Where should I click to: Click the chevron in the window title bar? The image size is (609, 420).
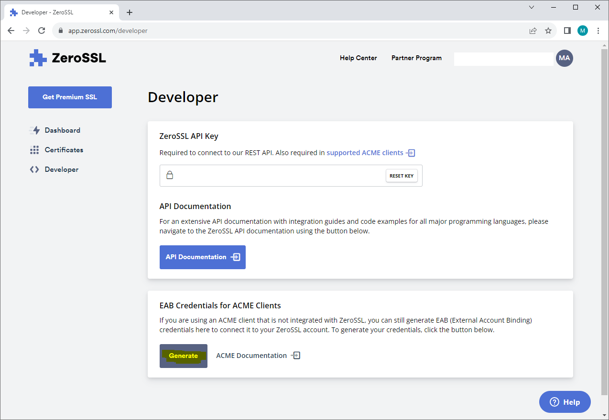pos(531,7)
